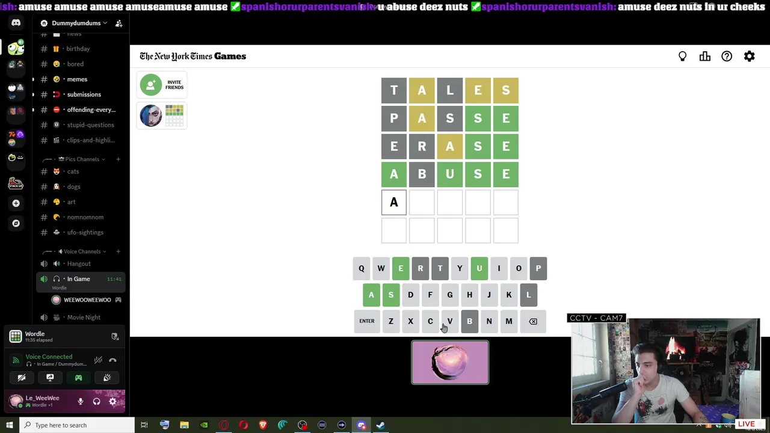Image resolution: width=770 pixels, height=433 pixels.
Task: Open the Wordle statistics bar chart icon
Action: point(705,57)
